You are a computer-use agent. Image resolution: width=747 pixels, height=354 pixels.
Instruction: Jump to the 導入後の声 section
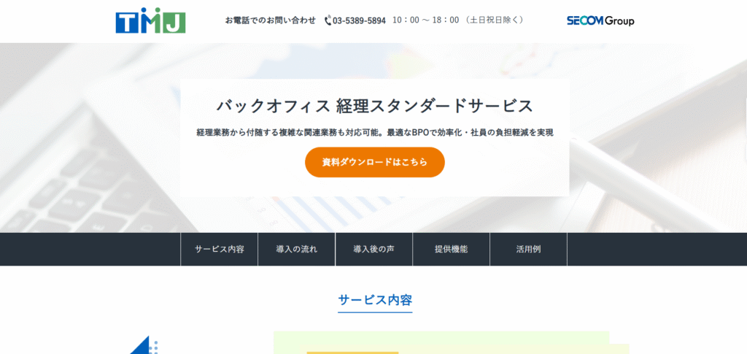(373, 249)
